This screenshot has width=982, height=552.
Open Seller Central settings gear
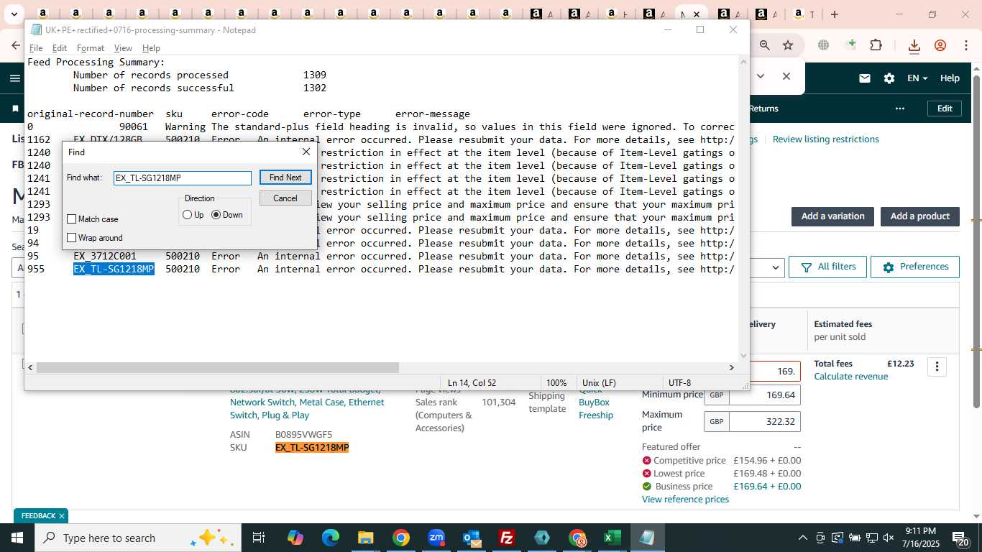(889, 78)
